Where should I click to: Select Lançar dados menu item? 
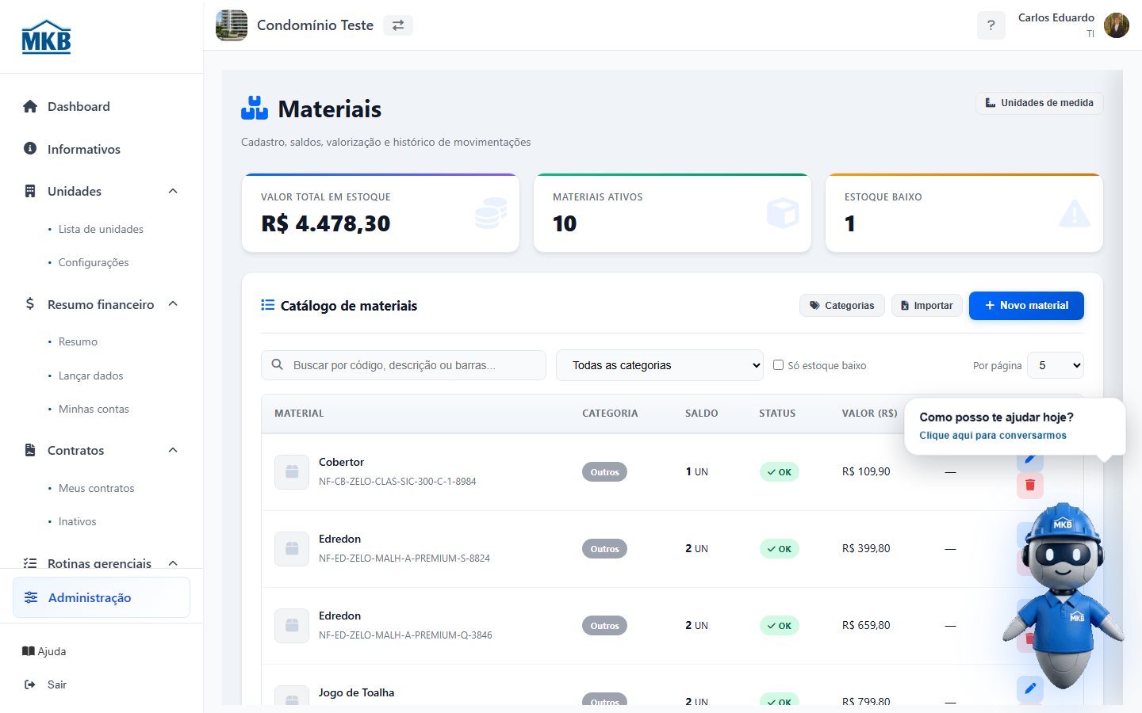point(91,376)
